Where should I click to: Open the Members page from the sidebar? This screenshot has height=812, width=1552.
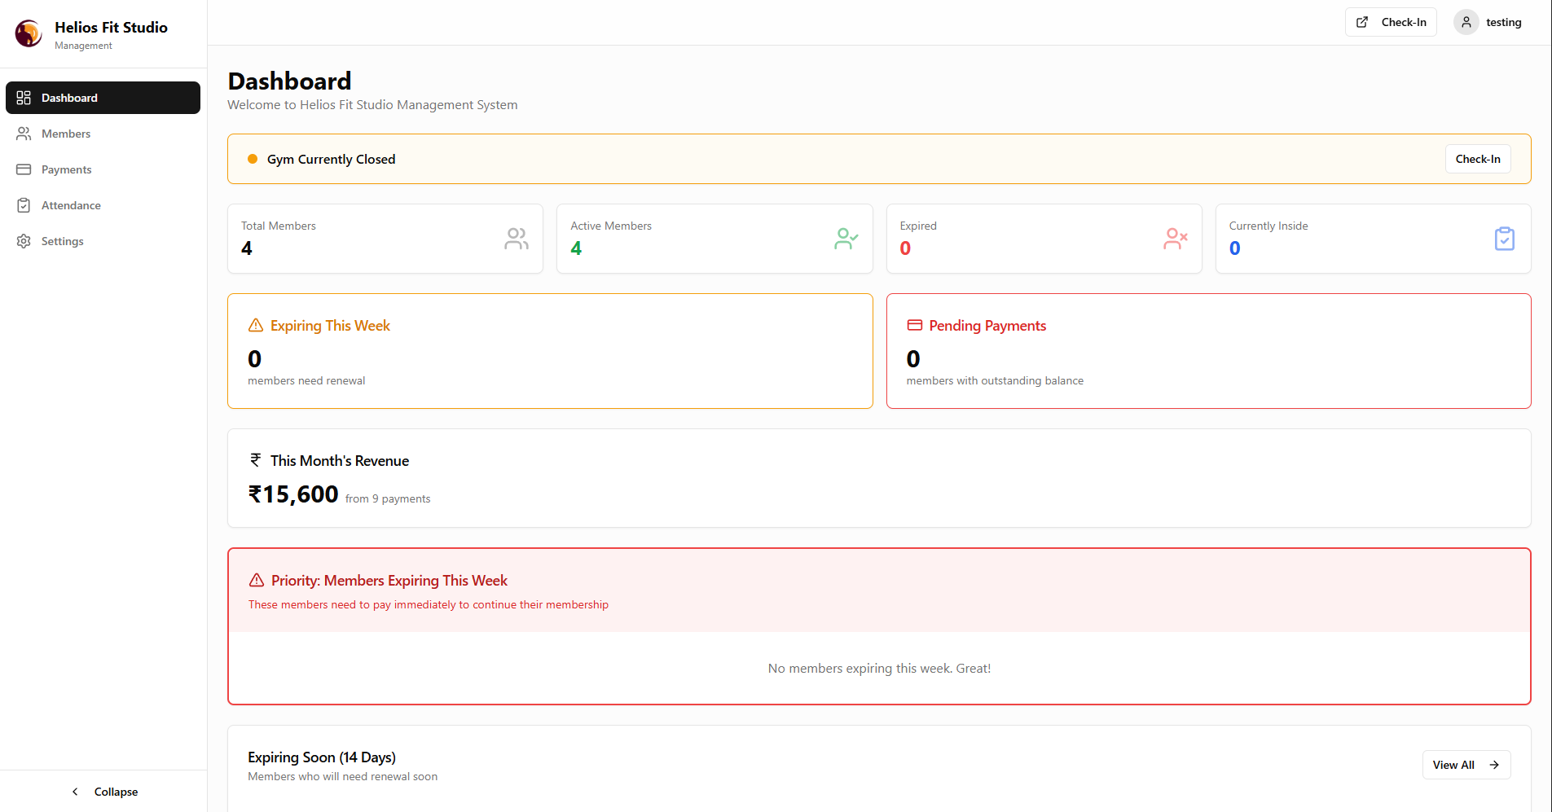tap(66, 134)
